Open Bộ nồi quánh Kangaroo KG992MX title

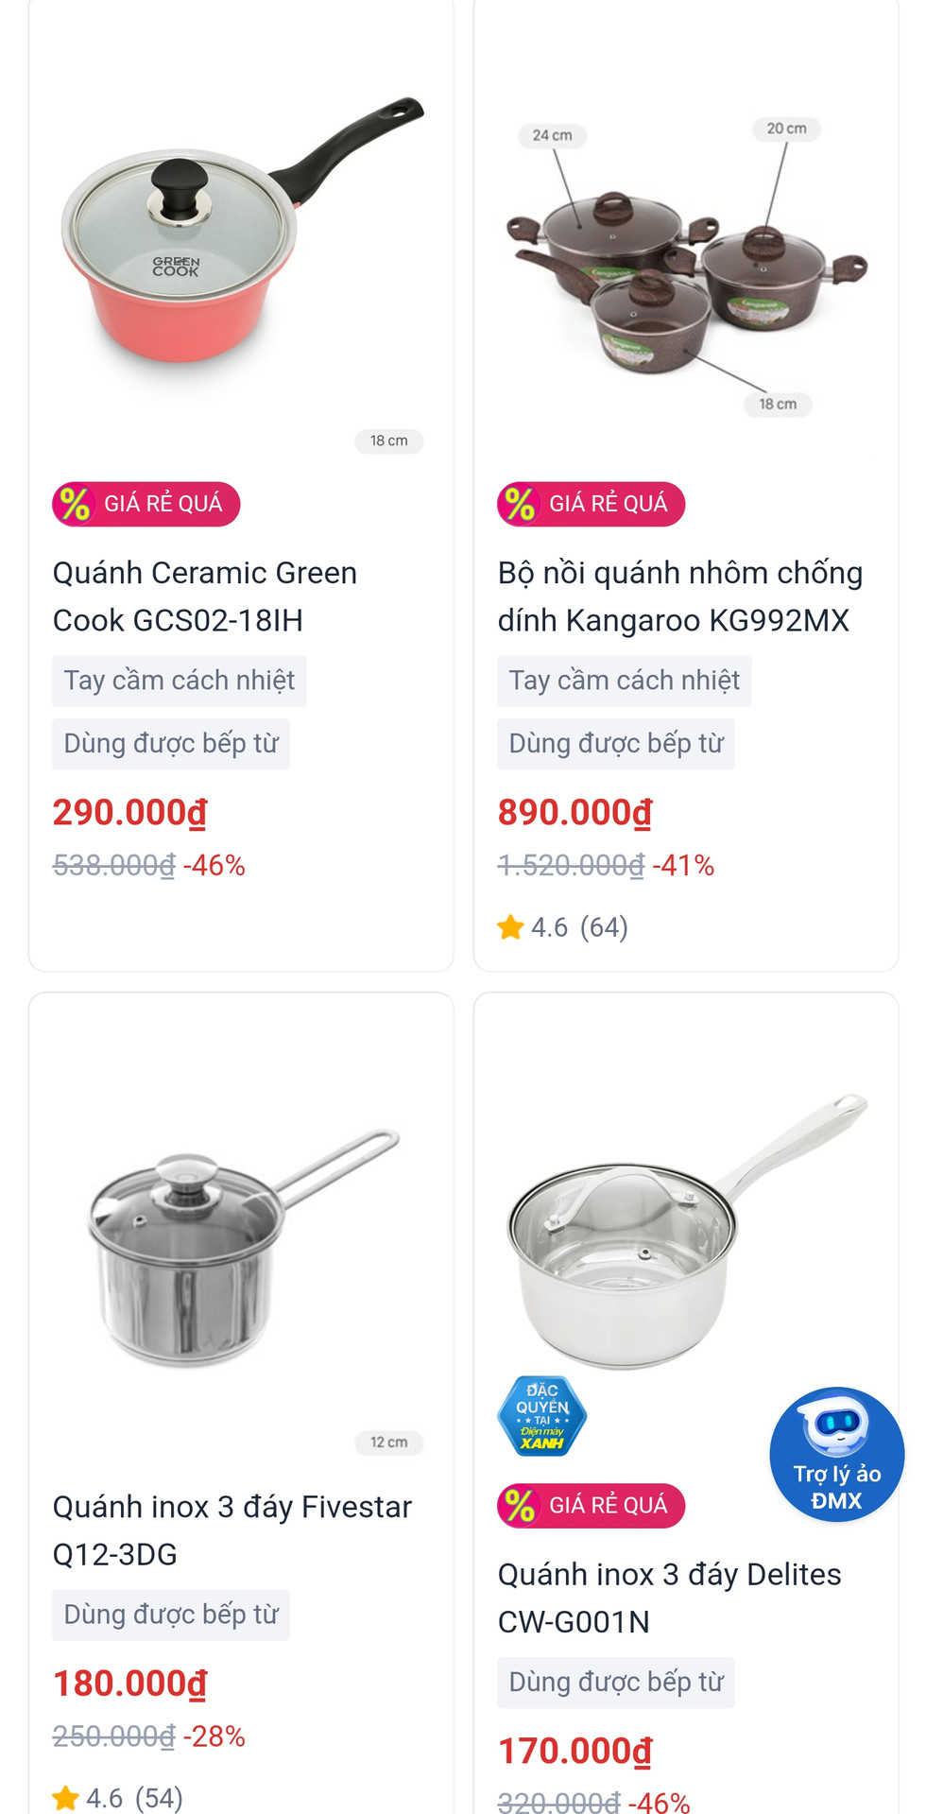coord(680,596)
